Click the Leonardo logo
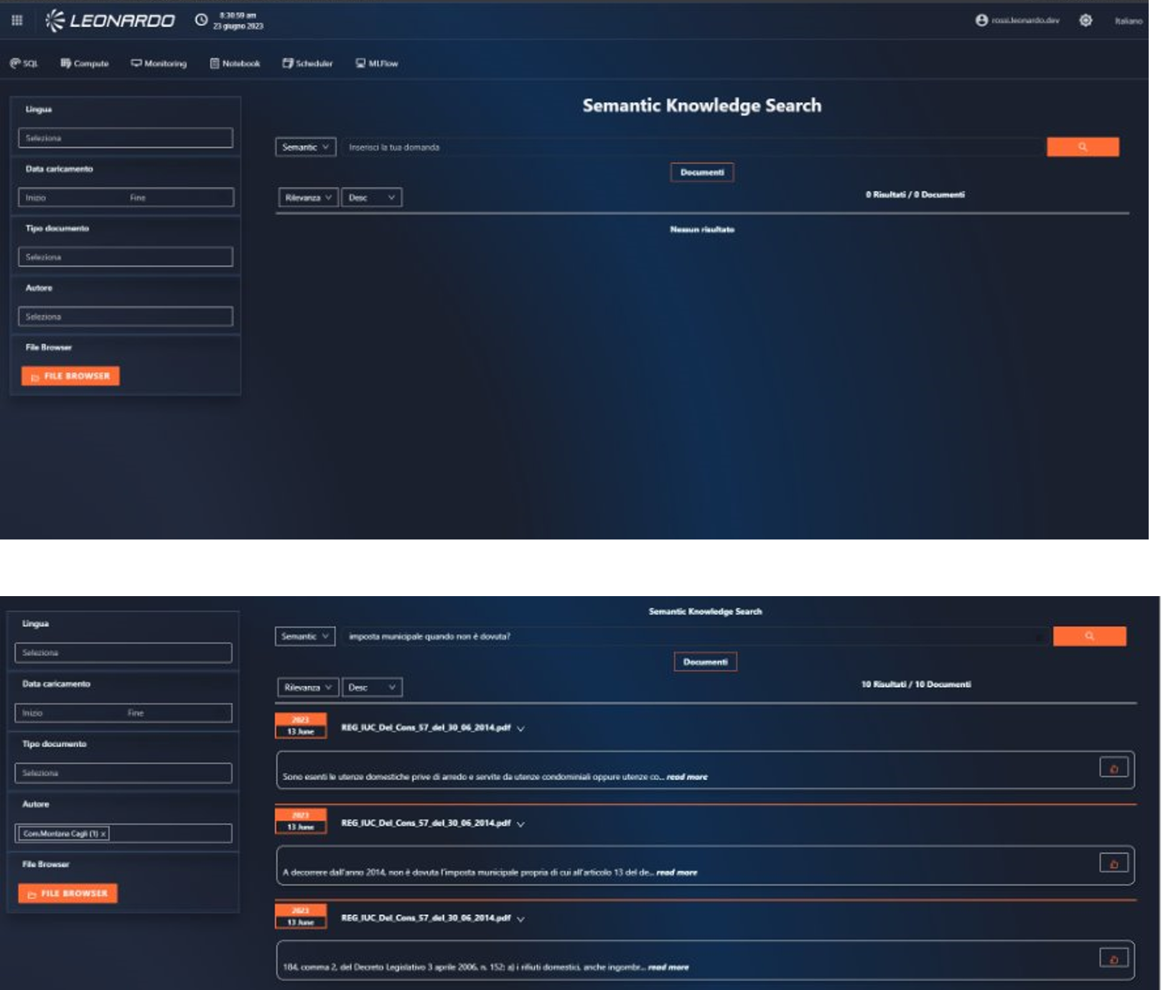The width and height of the screenshot is (1163, 990). (110, 21)
